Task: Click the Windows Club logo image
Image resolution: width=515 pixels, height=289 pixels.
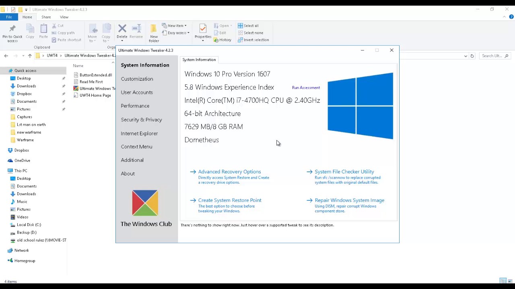Action: pos(145,203)
